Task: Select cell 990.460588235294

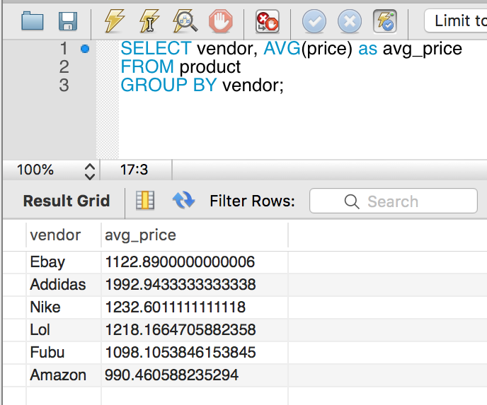Action: pyautogui.click(x=195, y=375)
